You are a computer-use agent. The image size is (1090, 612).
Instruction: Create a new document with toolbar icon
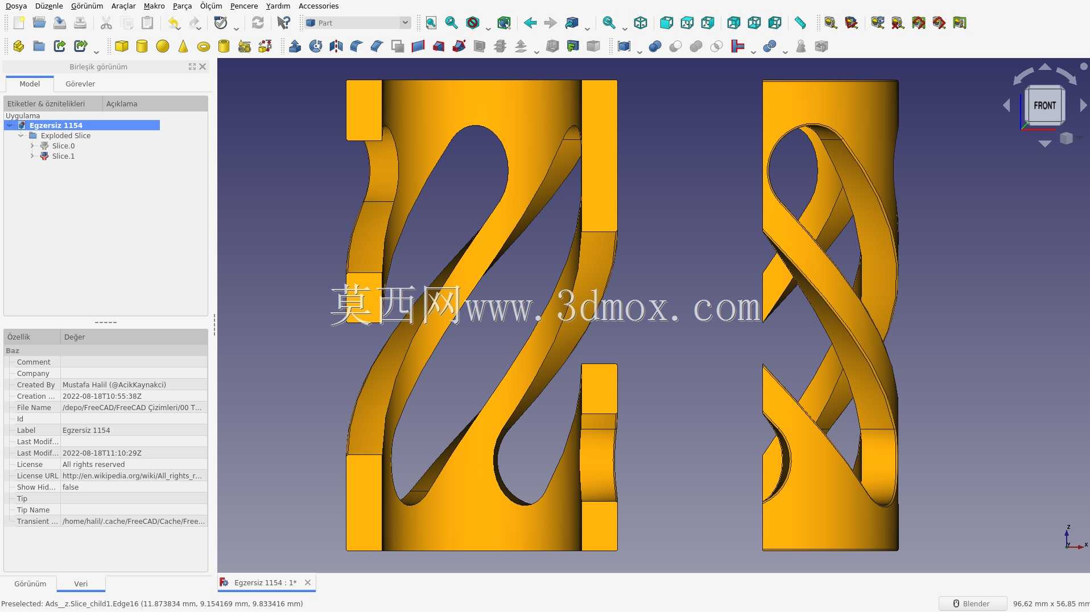[x=19, y=23]
